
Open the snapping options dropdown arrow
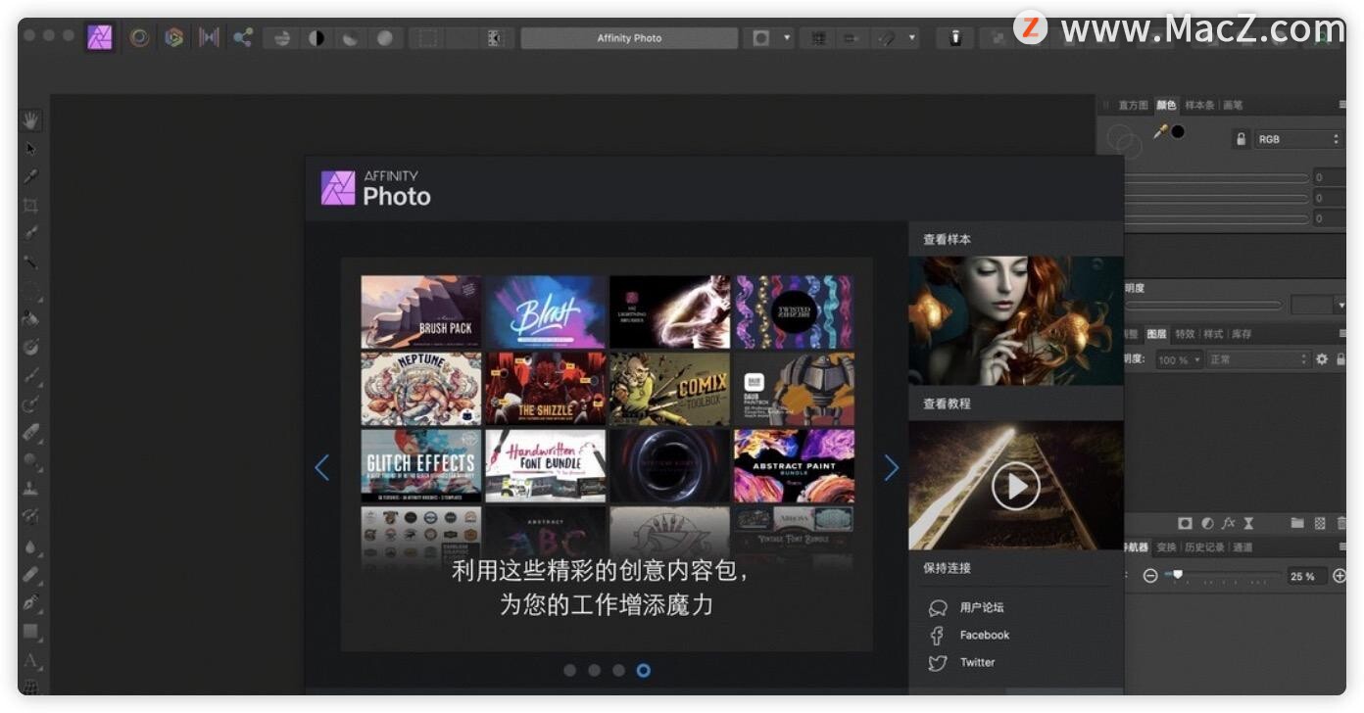(912, 38)
